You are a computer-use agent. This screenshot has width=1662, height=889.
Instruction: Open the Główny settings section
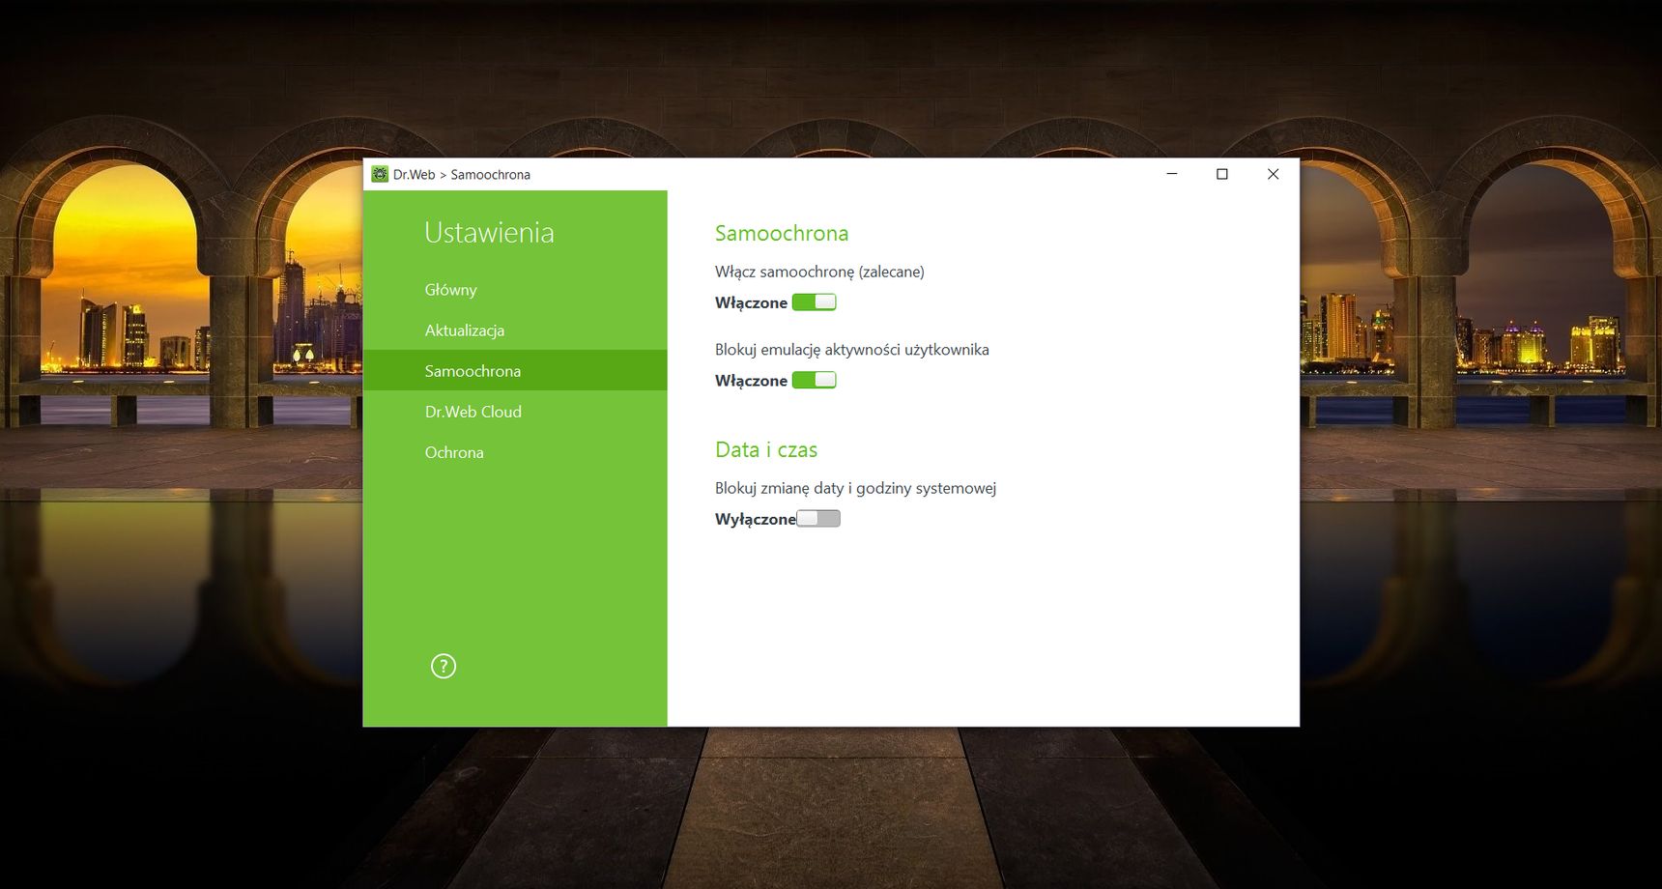[515, 290]
